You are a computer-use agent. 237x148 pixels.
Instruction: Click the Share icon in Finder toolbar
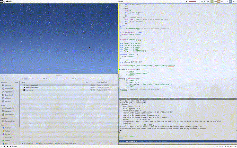[50, 78]
